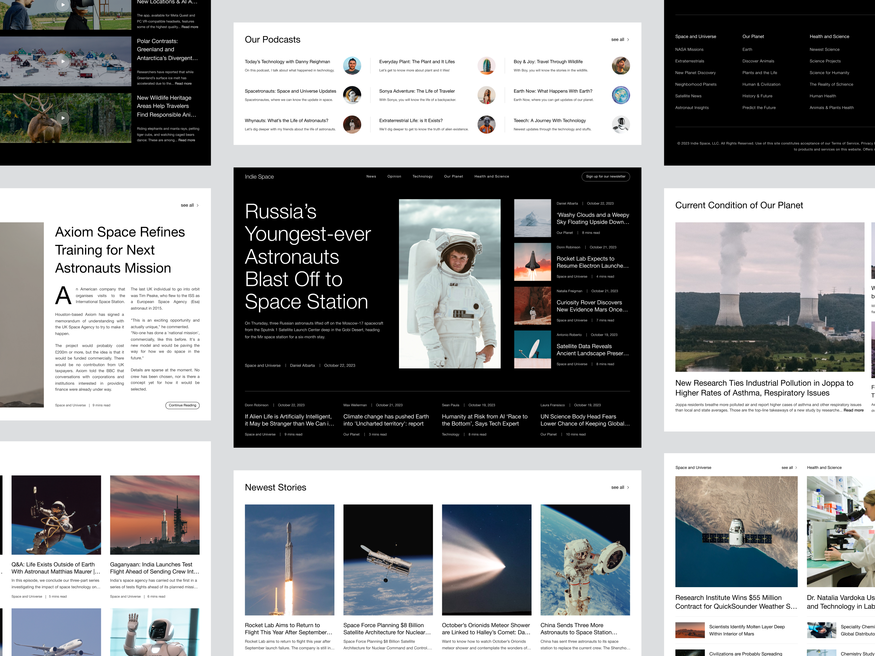875x656 pixels.
Task: Open Predict the Future footer link
Action: (759, 107)
